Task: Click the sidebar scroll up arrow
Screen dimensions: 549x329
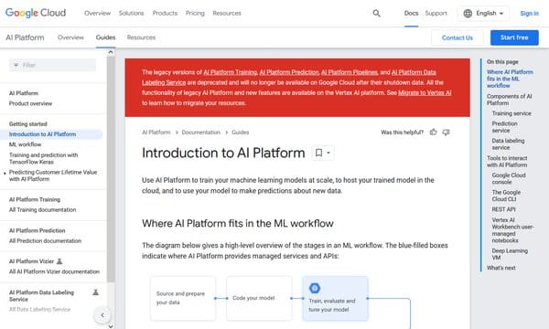Action: [x=111, y=52]
